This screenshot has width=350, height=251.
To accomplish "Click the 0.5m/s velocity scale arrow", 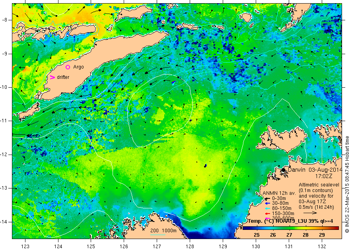I will point(310,213).
